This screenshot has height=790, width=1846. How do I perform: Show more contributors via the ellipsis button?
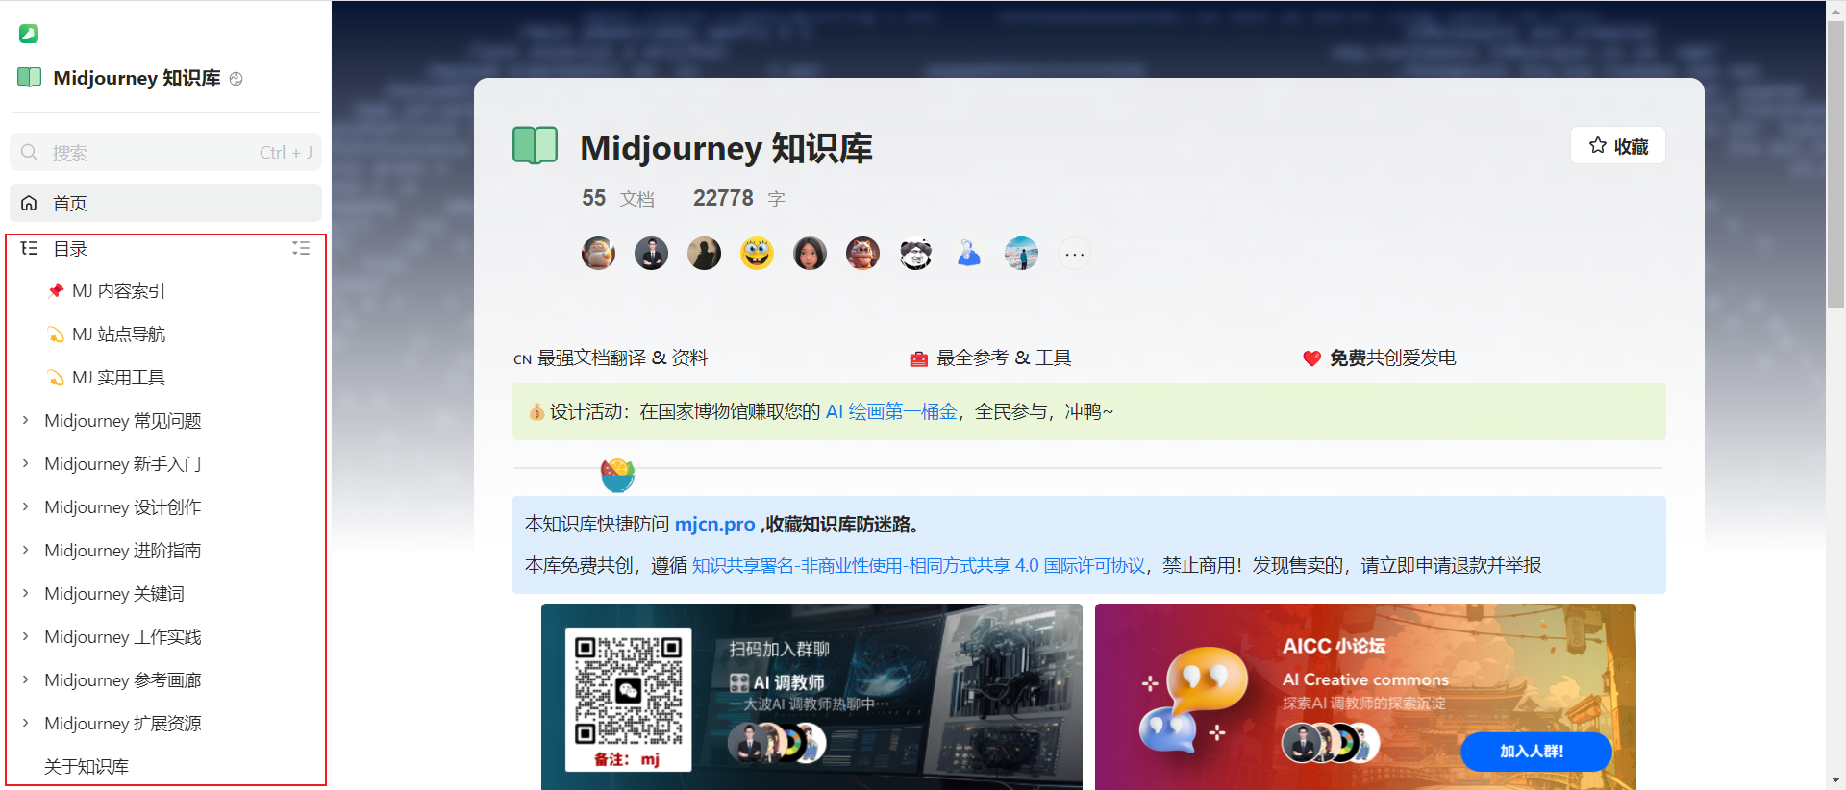pos(1074,254)
